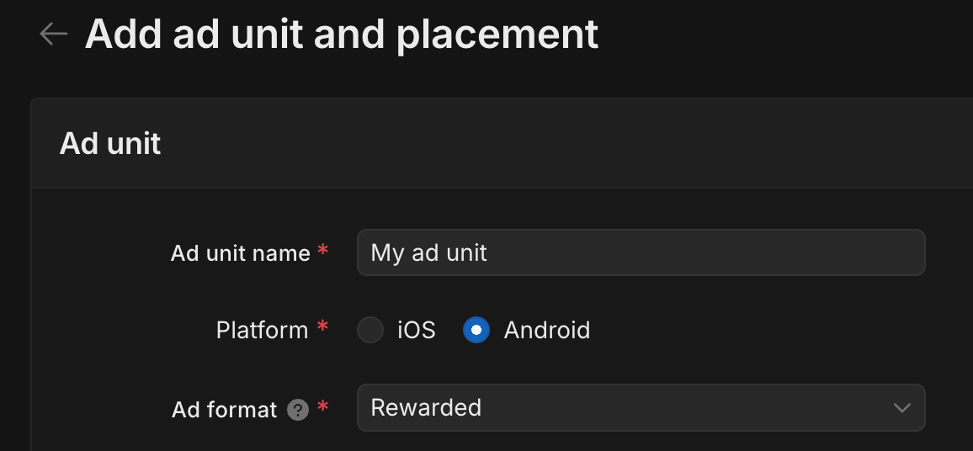Click the red asterisk next to Ad format
This screenshot has width=973, height=451.
coord(323,408)
